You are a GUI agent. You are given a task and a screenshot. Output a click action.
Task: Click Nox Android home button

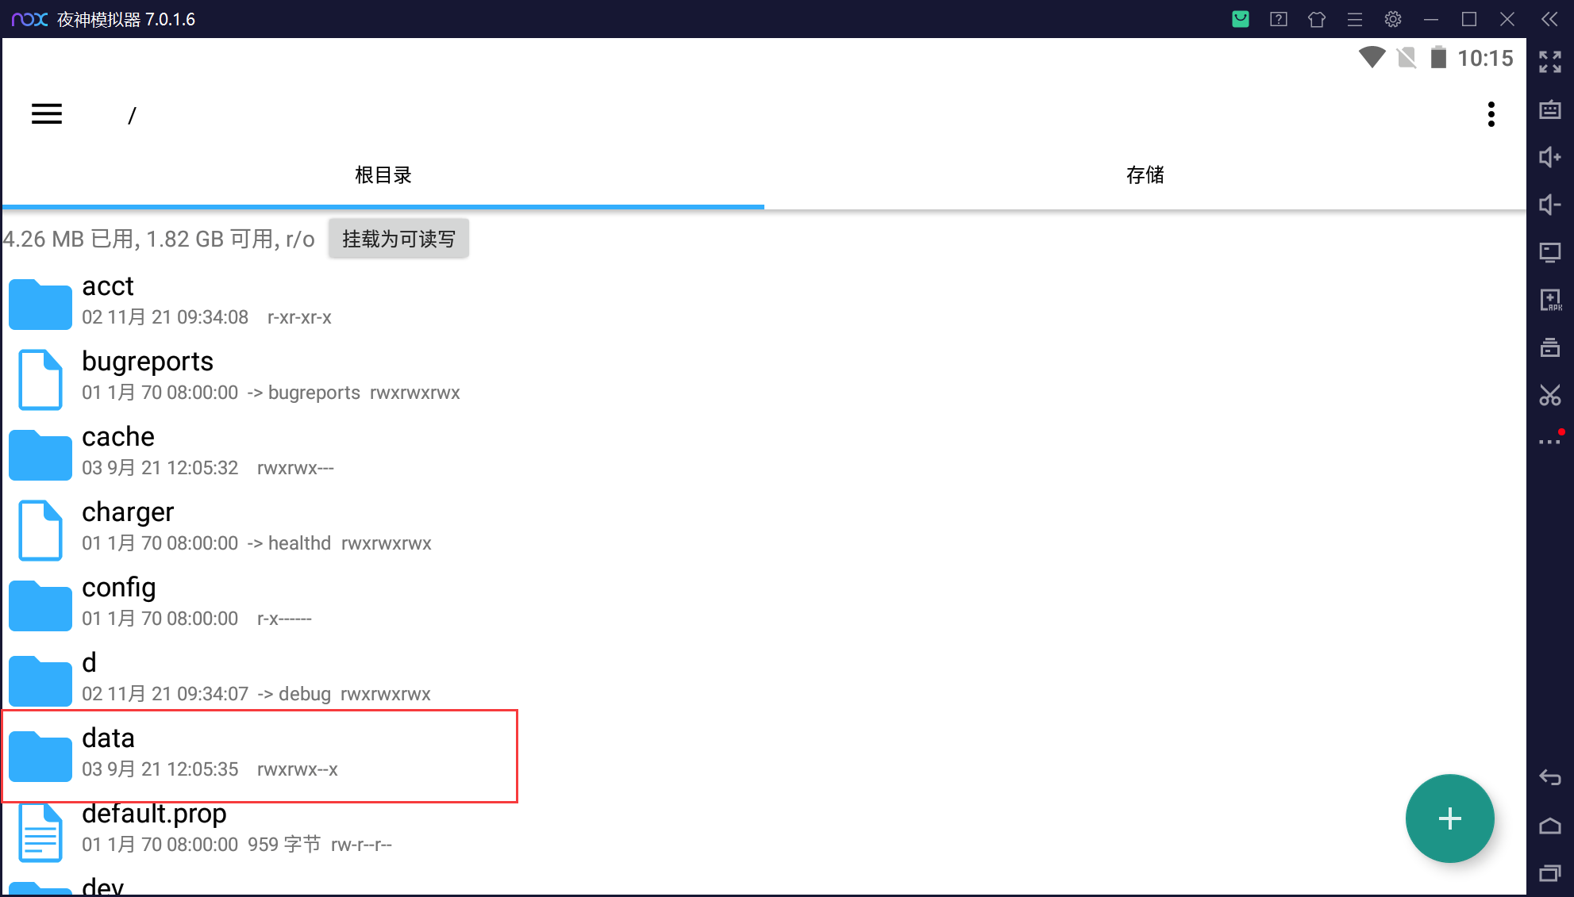(x=1550, y=826)
